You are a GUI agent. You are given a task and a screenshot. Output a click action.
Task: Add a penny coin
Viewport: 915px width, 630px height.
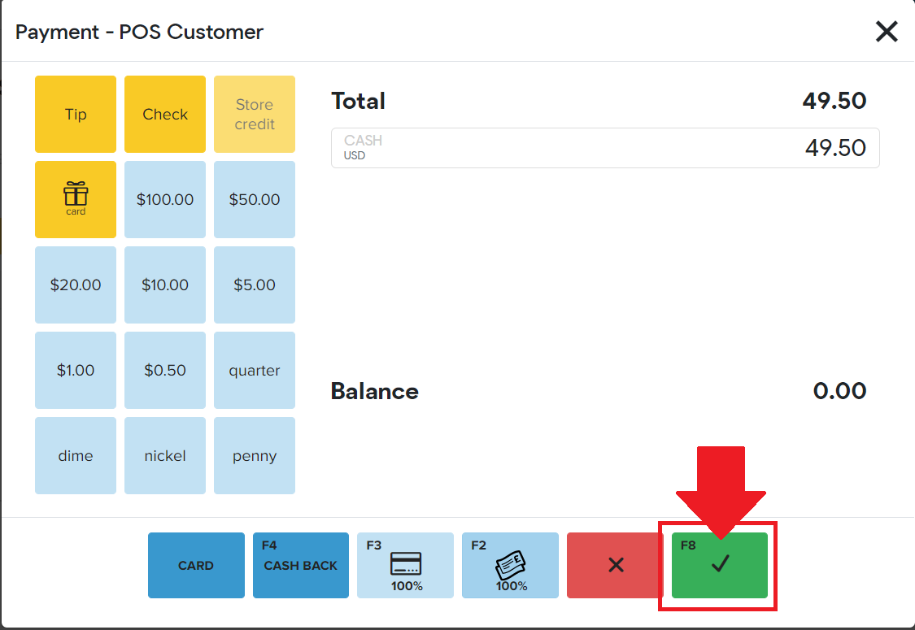tap(255, 455)
